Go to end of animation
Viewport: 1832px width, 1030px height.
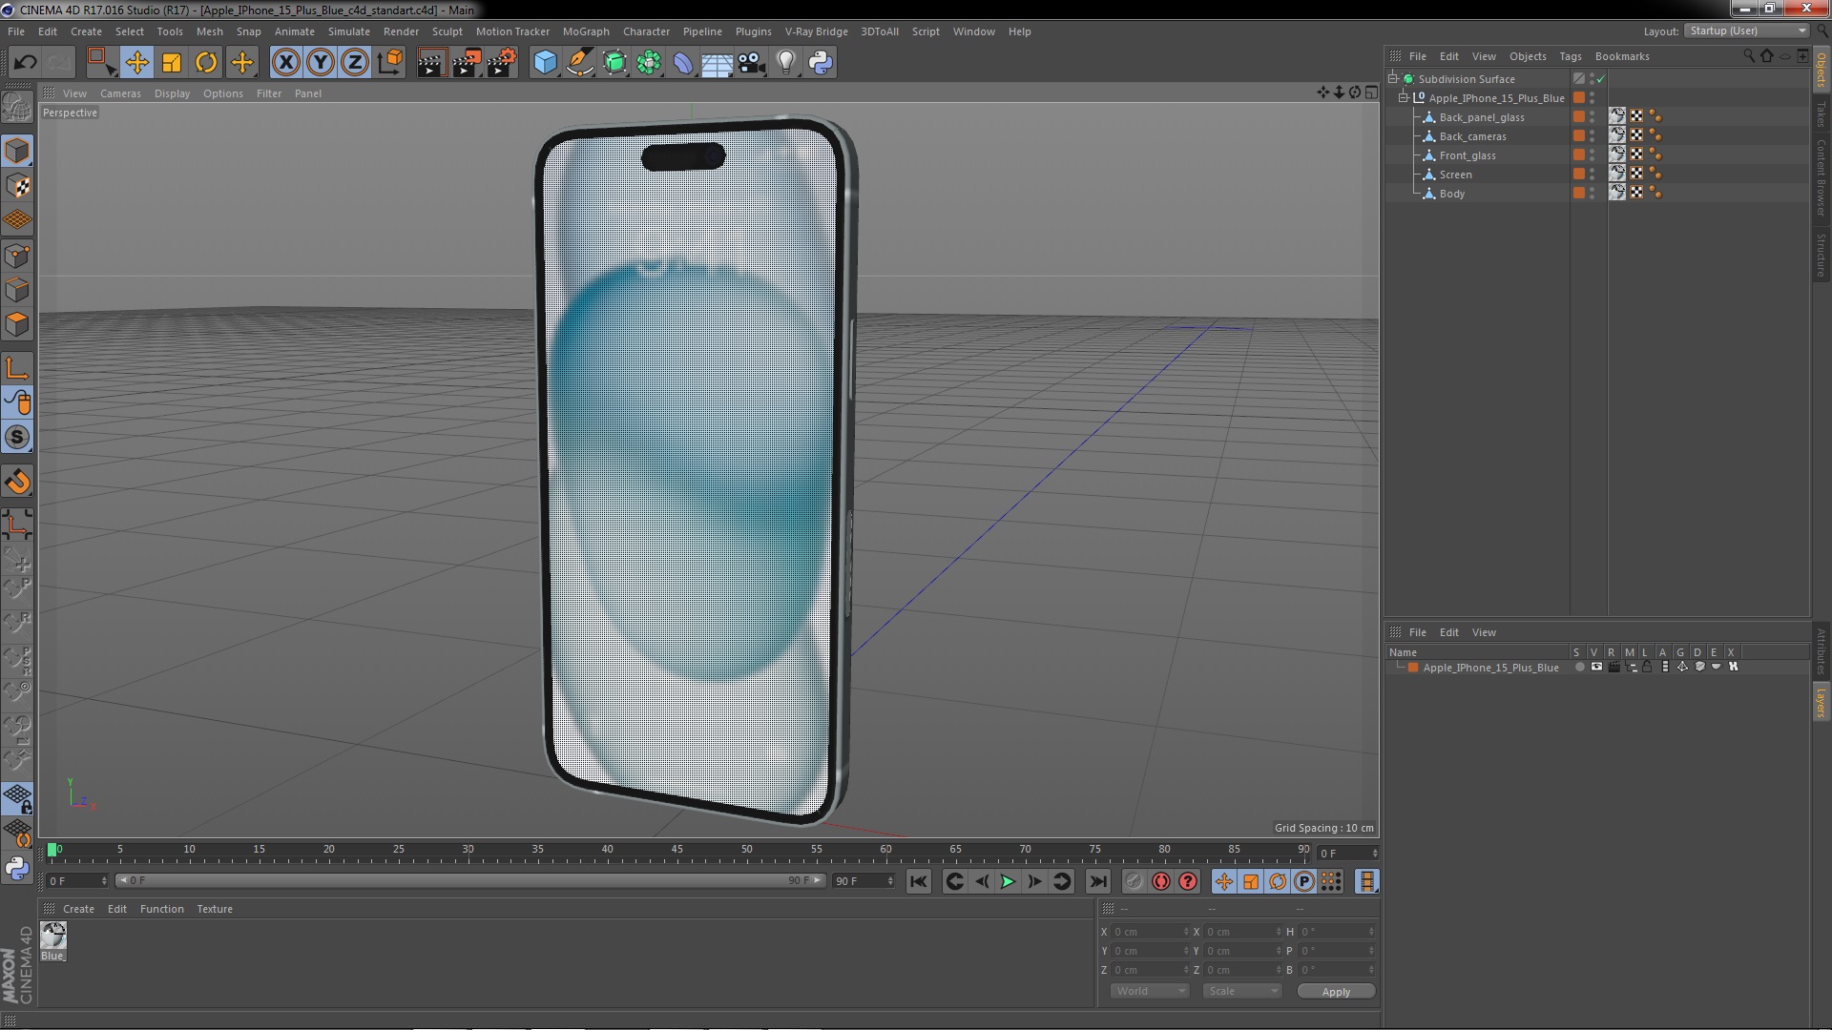pos(1098,882)
